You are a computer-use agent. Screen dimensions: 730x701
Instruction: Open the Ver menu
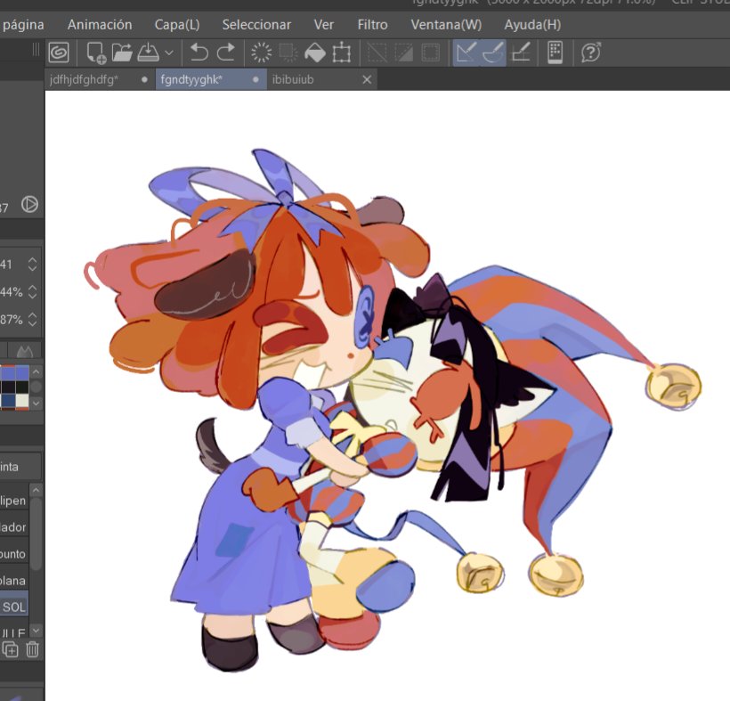tap(323, 25)
